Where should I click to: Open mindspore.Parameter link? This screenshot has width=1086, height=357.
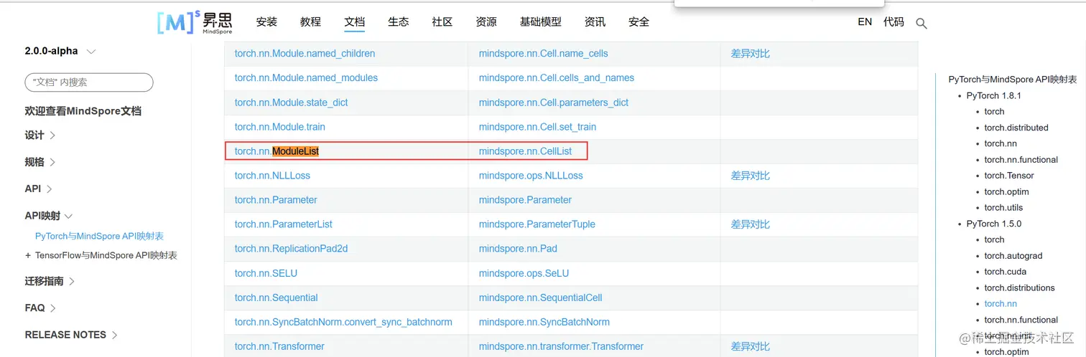coord(526,200)
